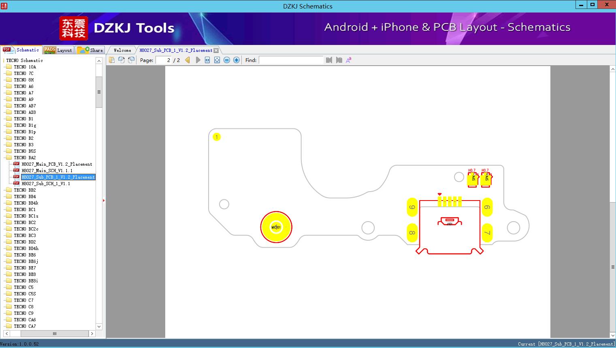Image resolution: width=616 pixels, height=348 pixels.
Task: Collapse the side panel using the red splitter arrow
Action: click(104, 201)
